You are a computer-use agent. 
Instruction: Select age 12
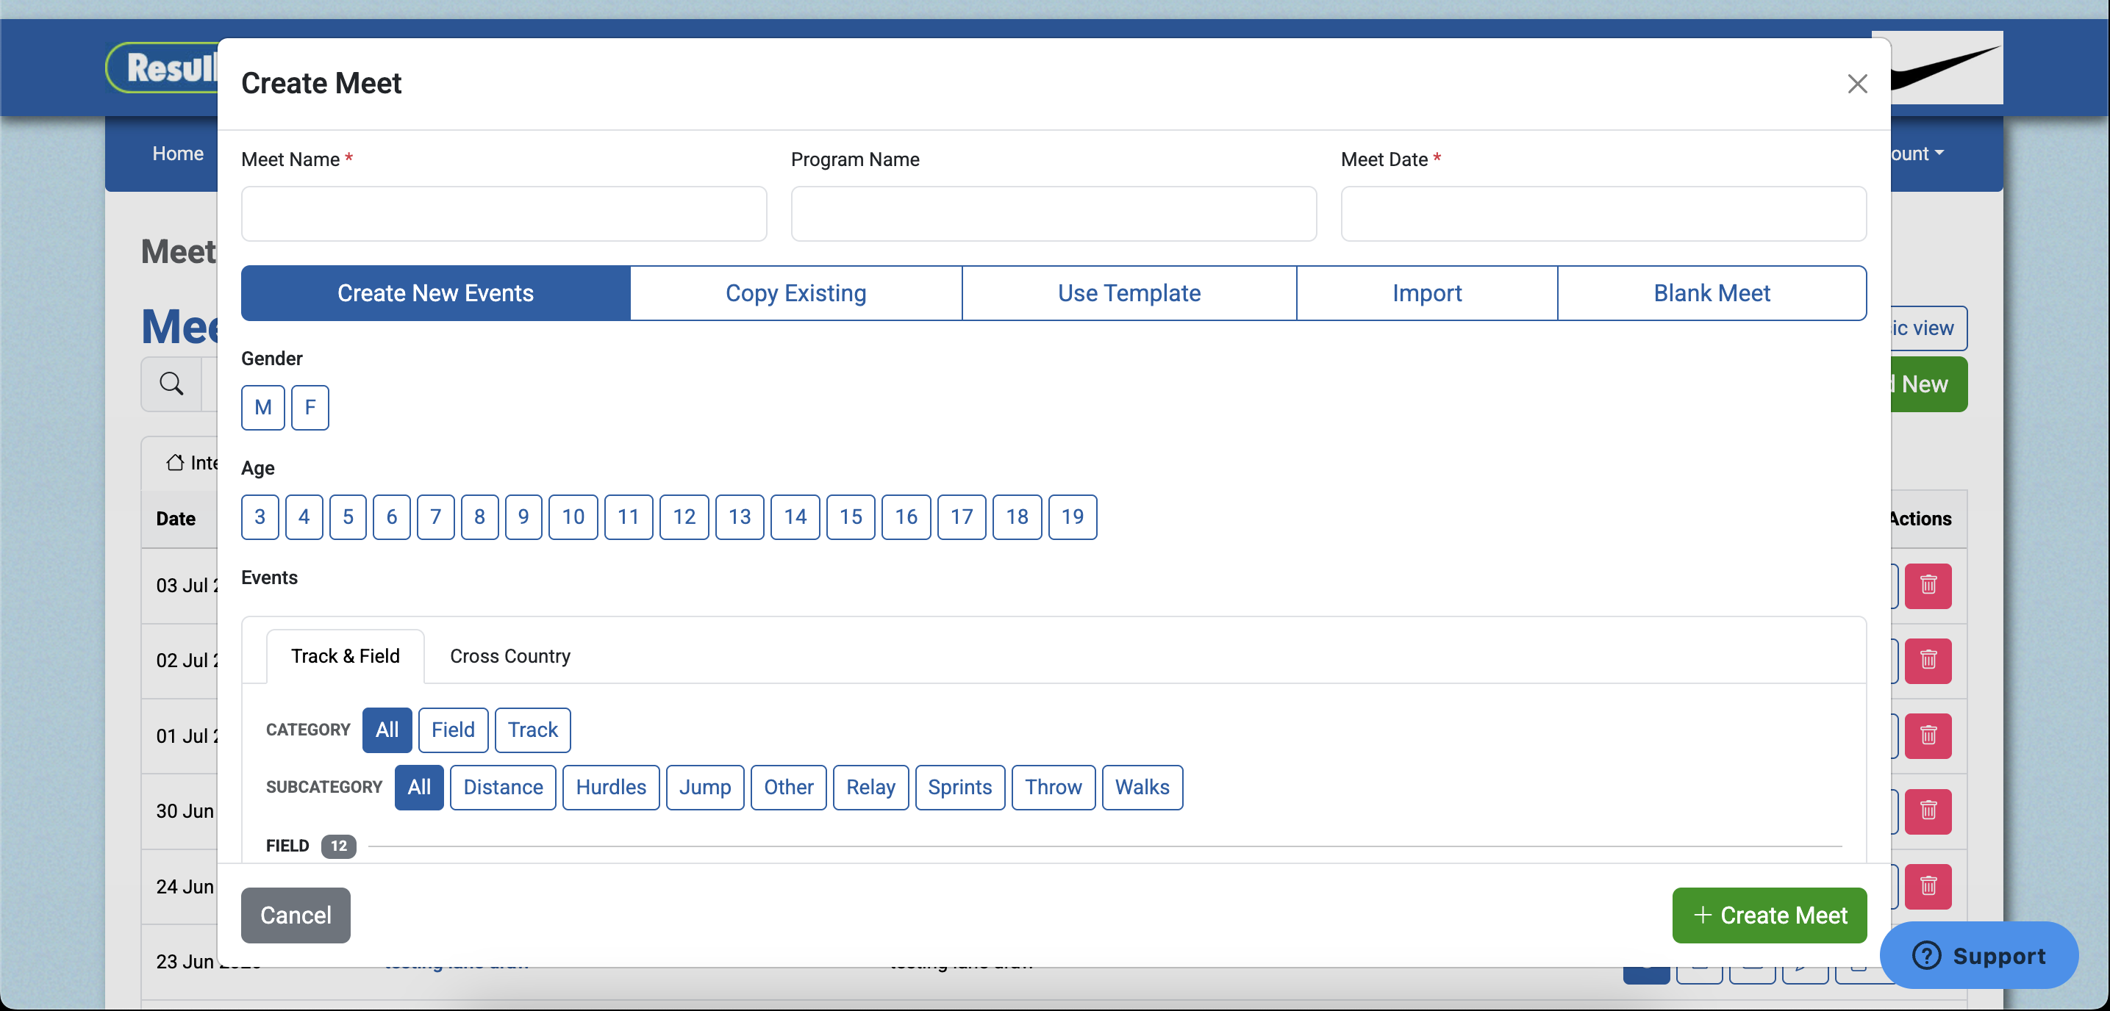[x=684, y=517]
